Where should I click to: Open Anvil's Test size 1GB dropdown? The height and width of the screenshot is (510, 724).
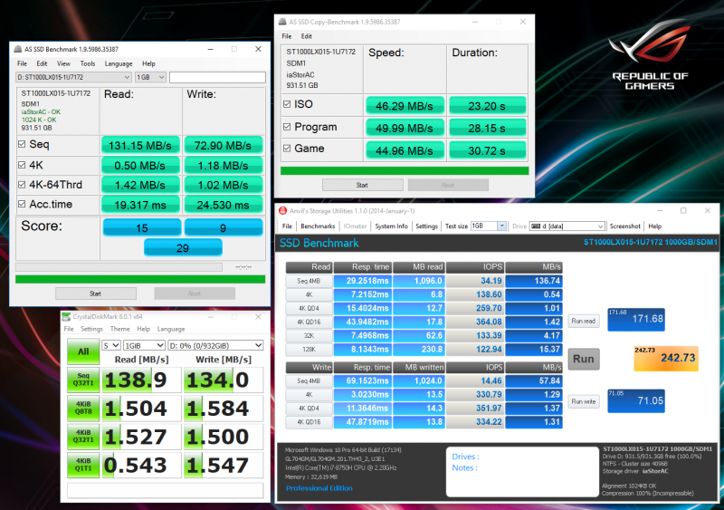488,226
